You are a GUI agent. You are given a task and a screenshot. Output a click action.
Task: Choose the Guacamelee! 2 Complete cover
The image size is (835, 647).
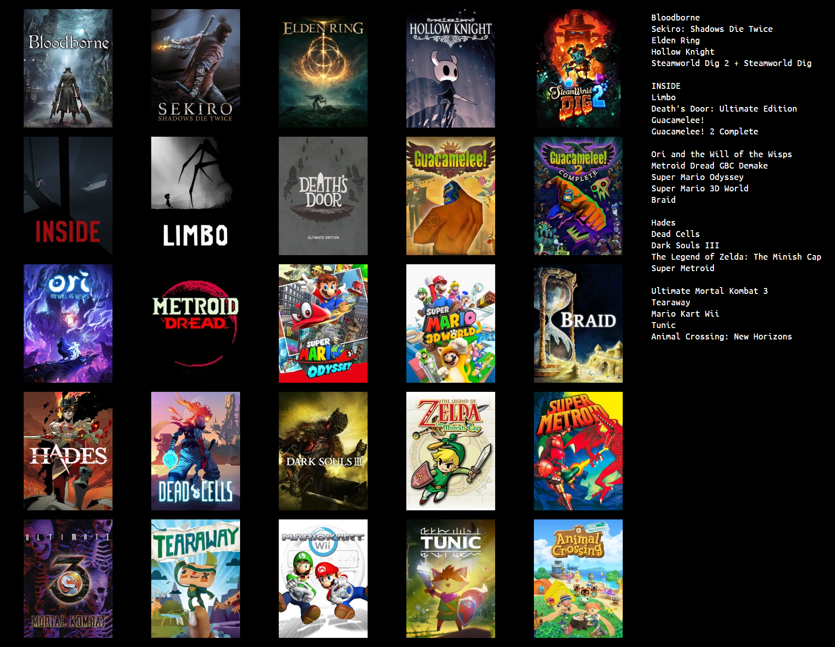578,196
